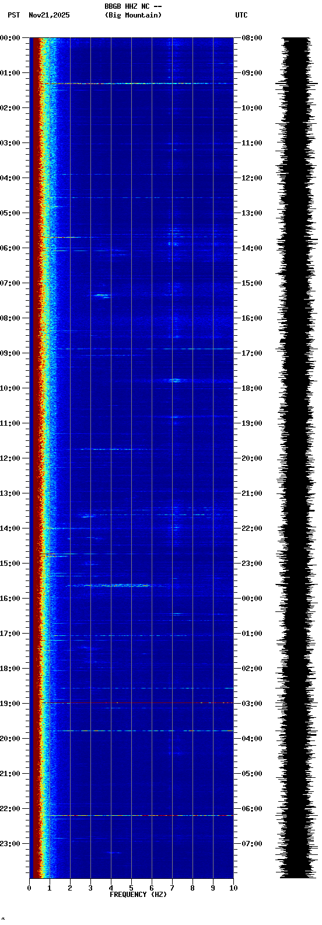This screenshot has height=925, width=322.
Task: Click frequency axis tick label "5"
Action: [x=131, y=889]
